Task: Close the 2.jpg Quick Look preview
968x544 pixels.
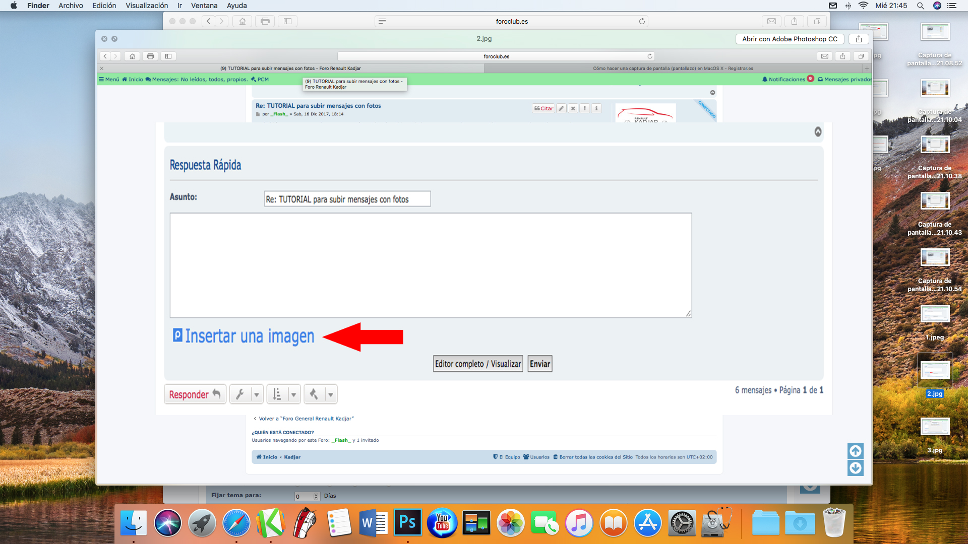Action: pyautogui.click(x=104, y=39)
